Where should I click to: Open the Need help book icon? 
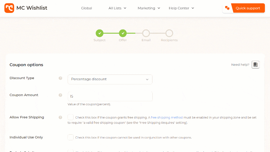[255, 65]
